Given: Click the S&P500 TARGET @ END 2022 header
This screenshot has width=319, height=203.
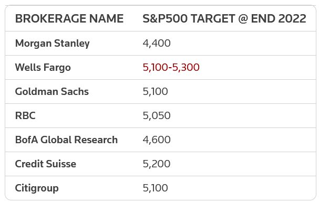Looking at the screenshot, I should coord(224,18).
